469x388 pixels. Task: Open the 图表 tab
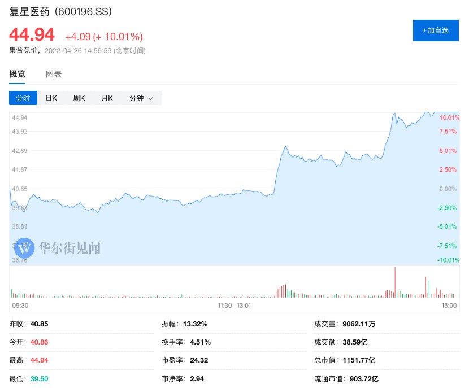[x=54, y=74]
